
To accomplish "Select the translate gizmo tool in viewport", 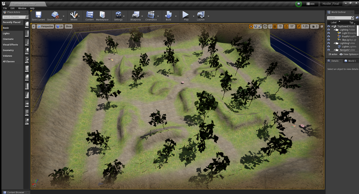I will coord(251,26).
